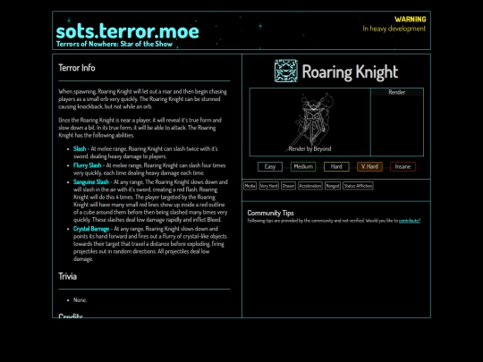Viewport: 483px width, 362px height.
Task: Click the Terror Info heading
Action: click(77, 68)
